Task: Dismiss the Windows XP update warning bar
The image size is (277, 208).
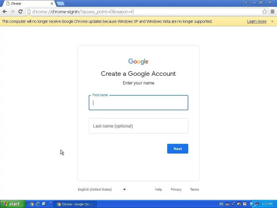Action: pyautogui.click(x=272, y=21)
